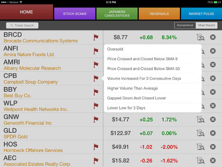Viewport: 222px width, 167px height.
Task: Open chart details icon for BRCD row
Action: tap(201, 37)
